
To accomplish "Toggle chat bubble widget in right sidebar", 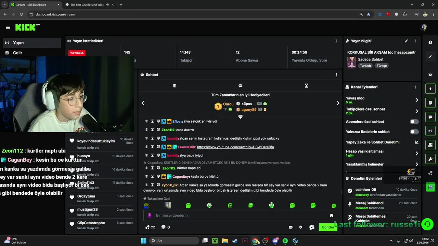I will 430,117.
